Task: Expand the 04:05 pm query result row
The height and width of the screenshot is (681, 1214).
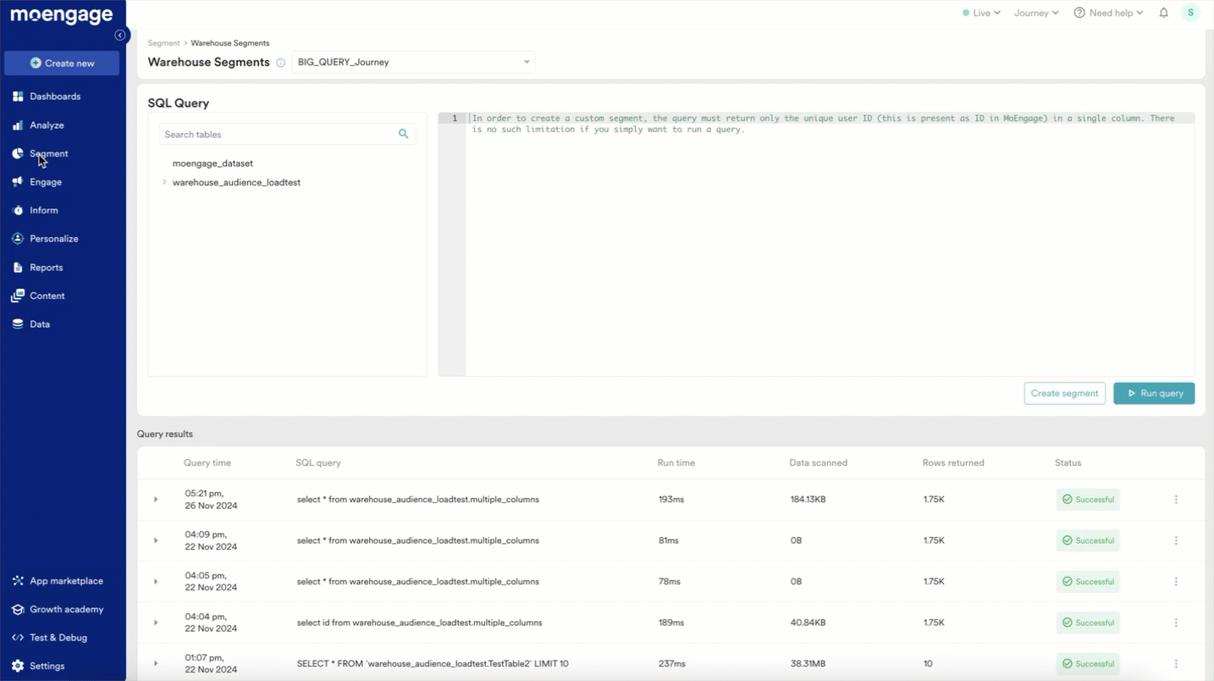Action: [x=156, y=582]
